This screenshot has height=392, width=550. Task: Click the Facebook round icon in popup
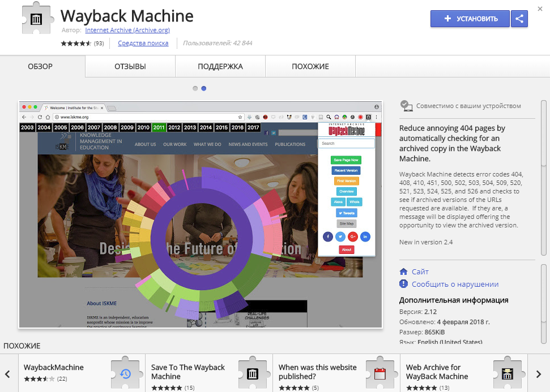328,237
